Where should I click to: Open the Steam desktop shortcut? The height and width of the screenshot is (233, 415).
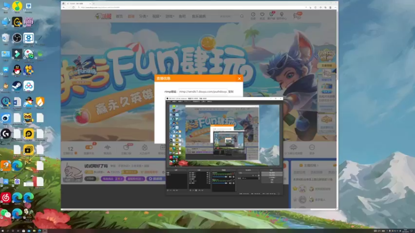[17, 86]
